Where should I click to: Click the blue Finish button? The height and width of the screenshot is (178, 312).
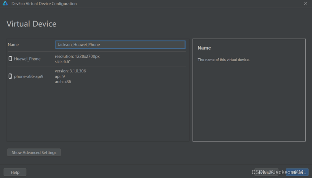297,172
